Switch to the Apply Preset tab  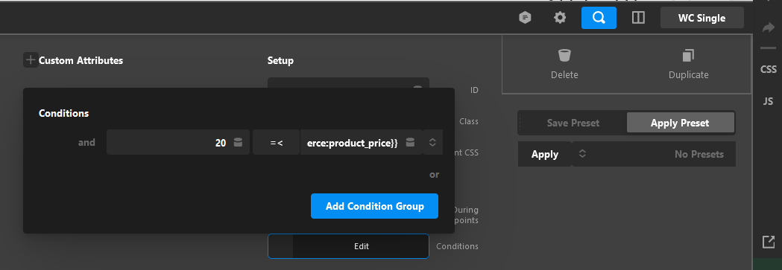pyautogui.click(x=680, y=123)
